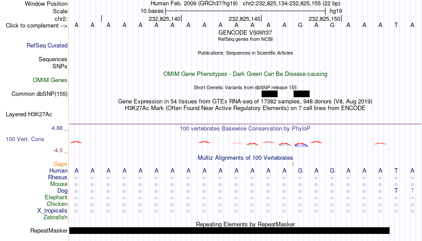
Task: Click the GTEx Gene Expression title line
Action: (245, 101)
